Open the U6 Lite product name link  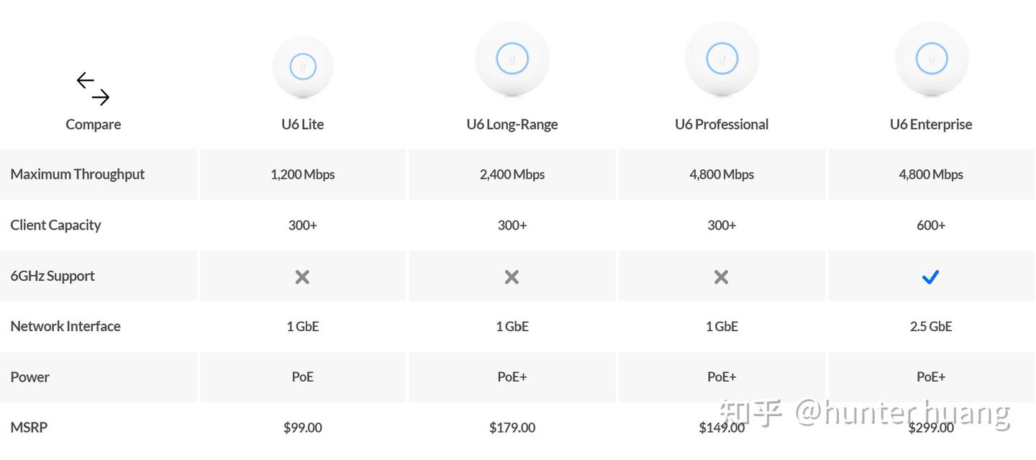click(303, 125)
